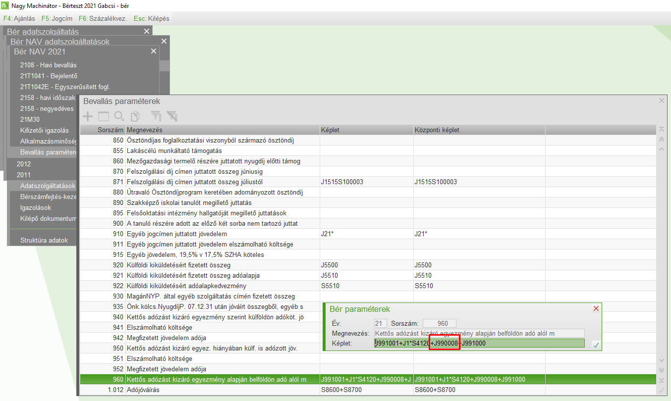Click the clear filter (crossed funnel) icon
The height and width of the screenshot is (401, 671).
tap(172, 116)
